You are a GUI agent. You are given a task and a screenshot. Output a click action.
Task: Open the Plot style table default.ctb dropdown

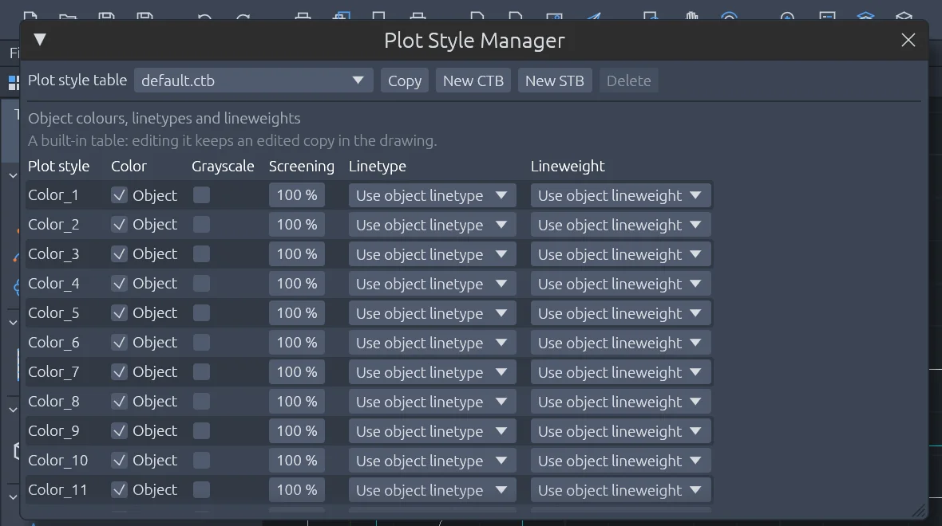[x=254, y=80]
